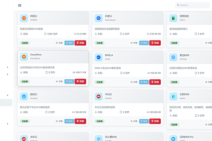The image size is (212, 141).
Task: Expand the bottom sidebar chevron
Action: point(7,124)
